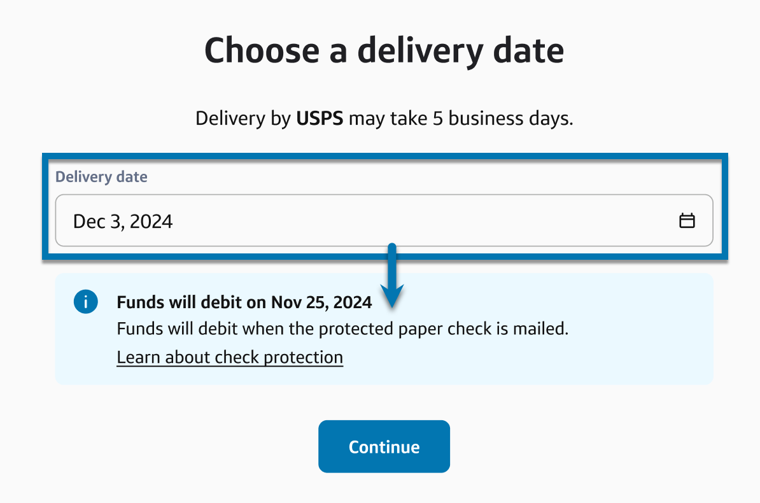Select the "Dec 3, 2024" date value

click(x=123, y=222)
